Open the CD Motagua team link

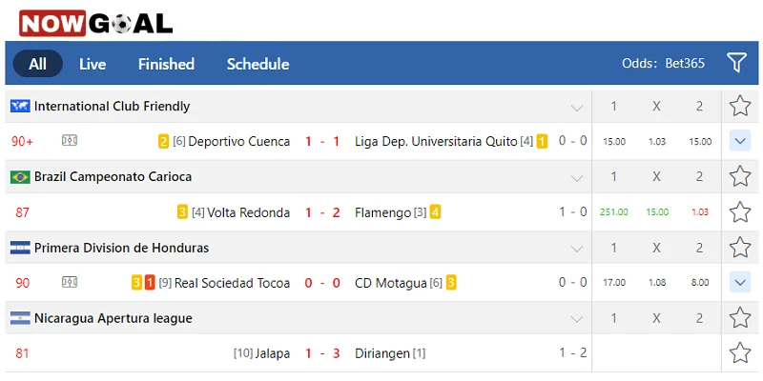(391, 283)
